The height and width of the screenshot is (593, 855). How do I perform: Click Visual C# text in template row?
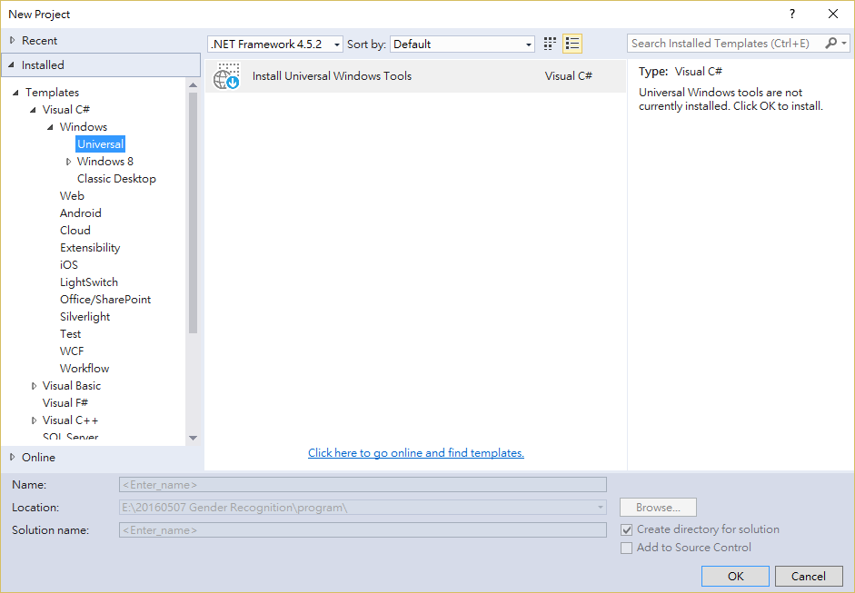coord(568,75)
